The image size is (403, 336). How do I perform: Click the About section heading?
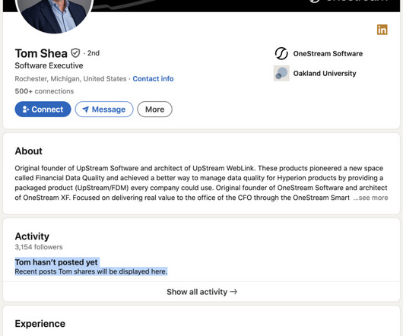[29, 151]
